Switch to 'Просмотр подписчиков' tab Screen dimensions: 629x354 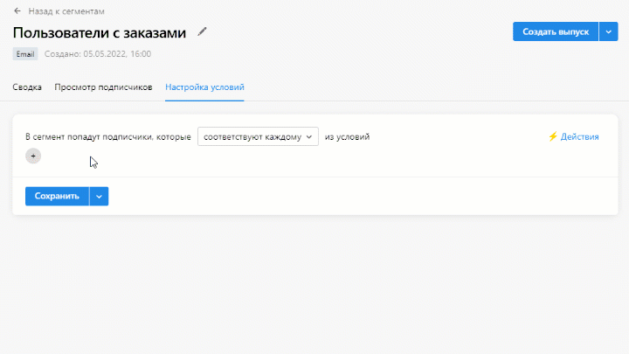(103, 87)
